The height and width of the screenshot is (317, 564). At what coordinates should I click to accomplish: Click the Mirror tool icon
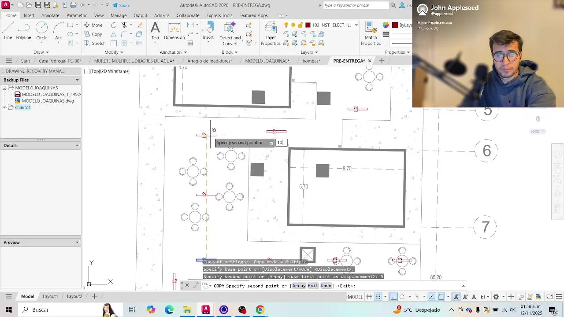click(114, 34)
